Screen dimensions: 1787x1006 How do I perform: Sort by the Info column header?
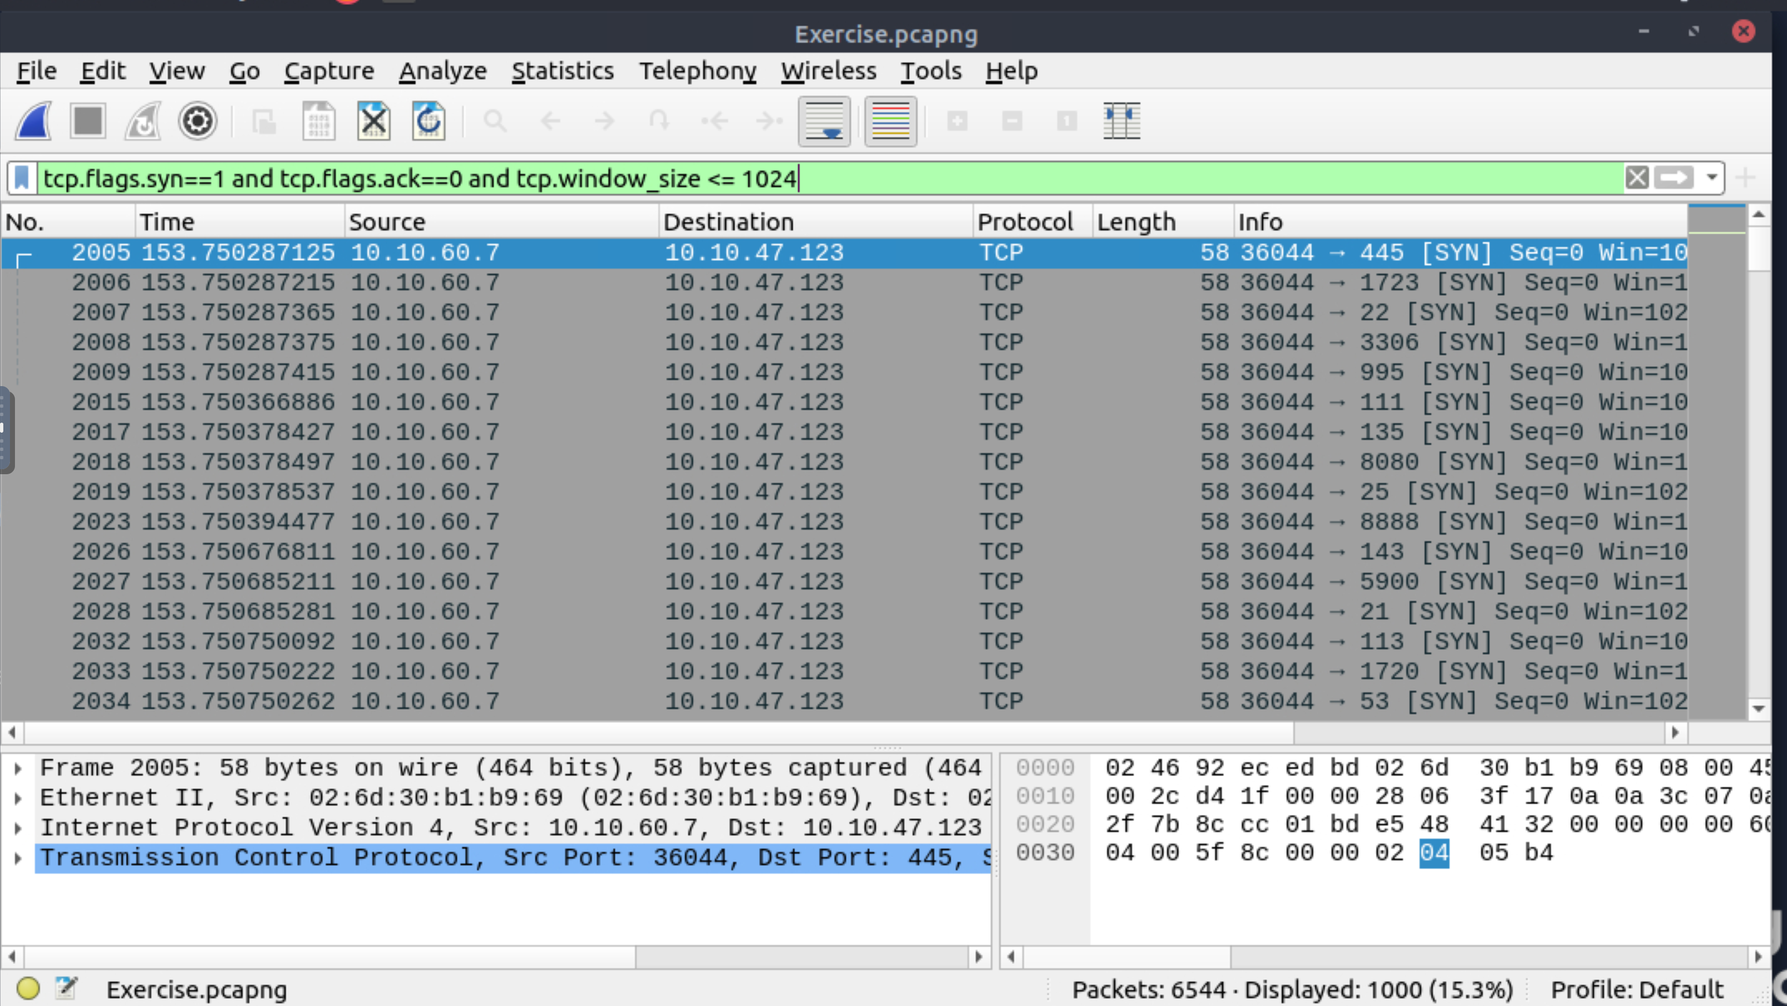1460,222
